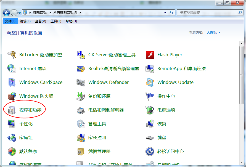Open the 管理工具 gear icon

(81, 124)
